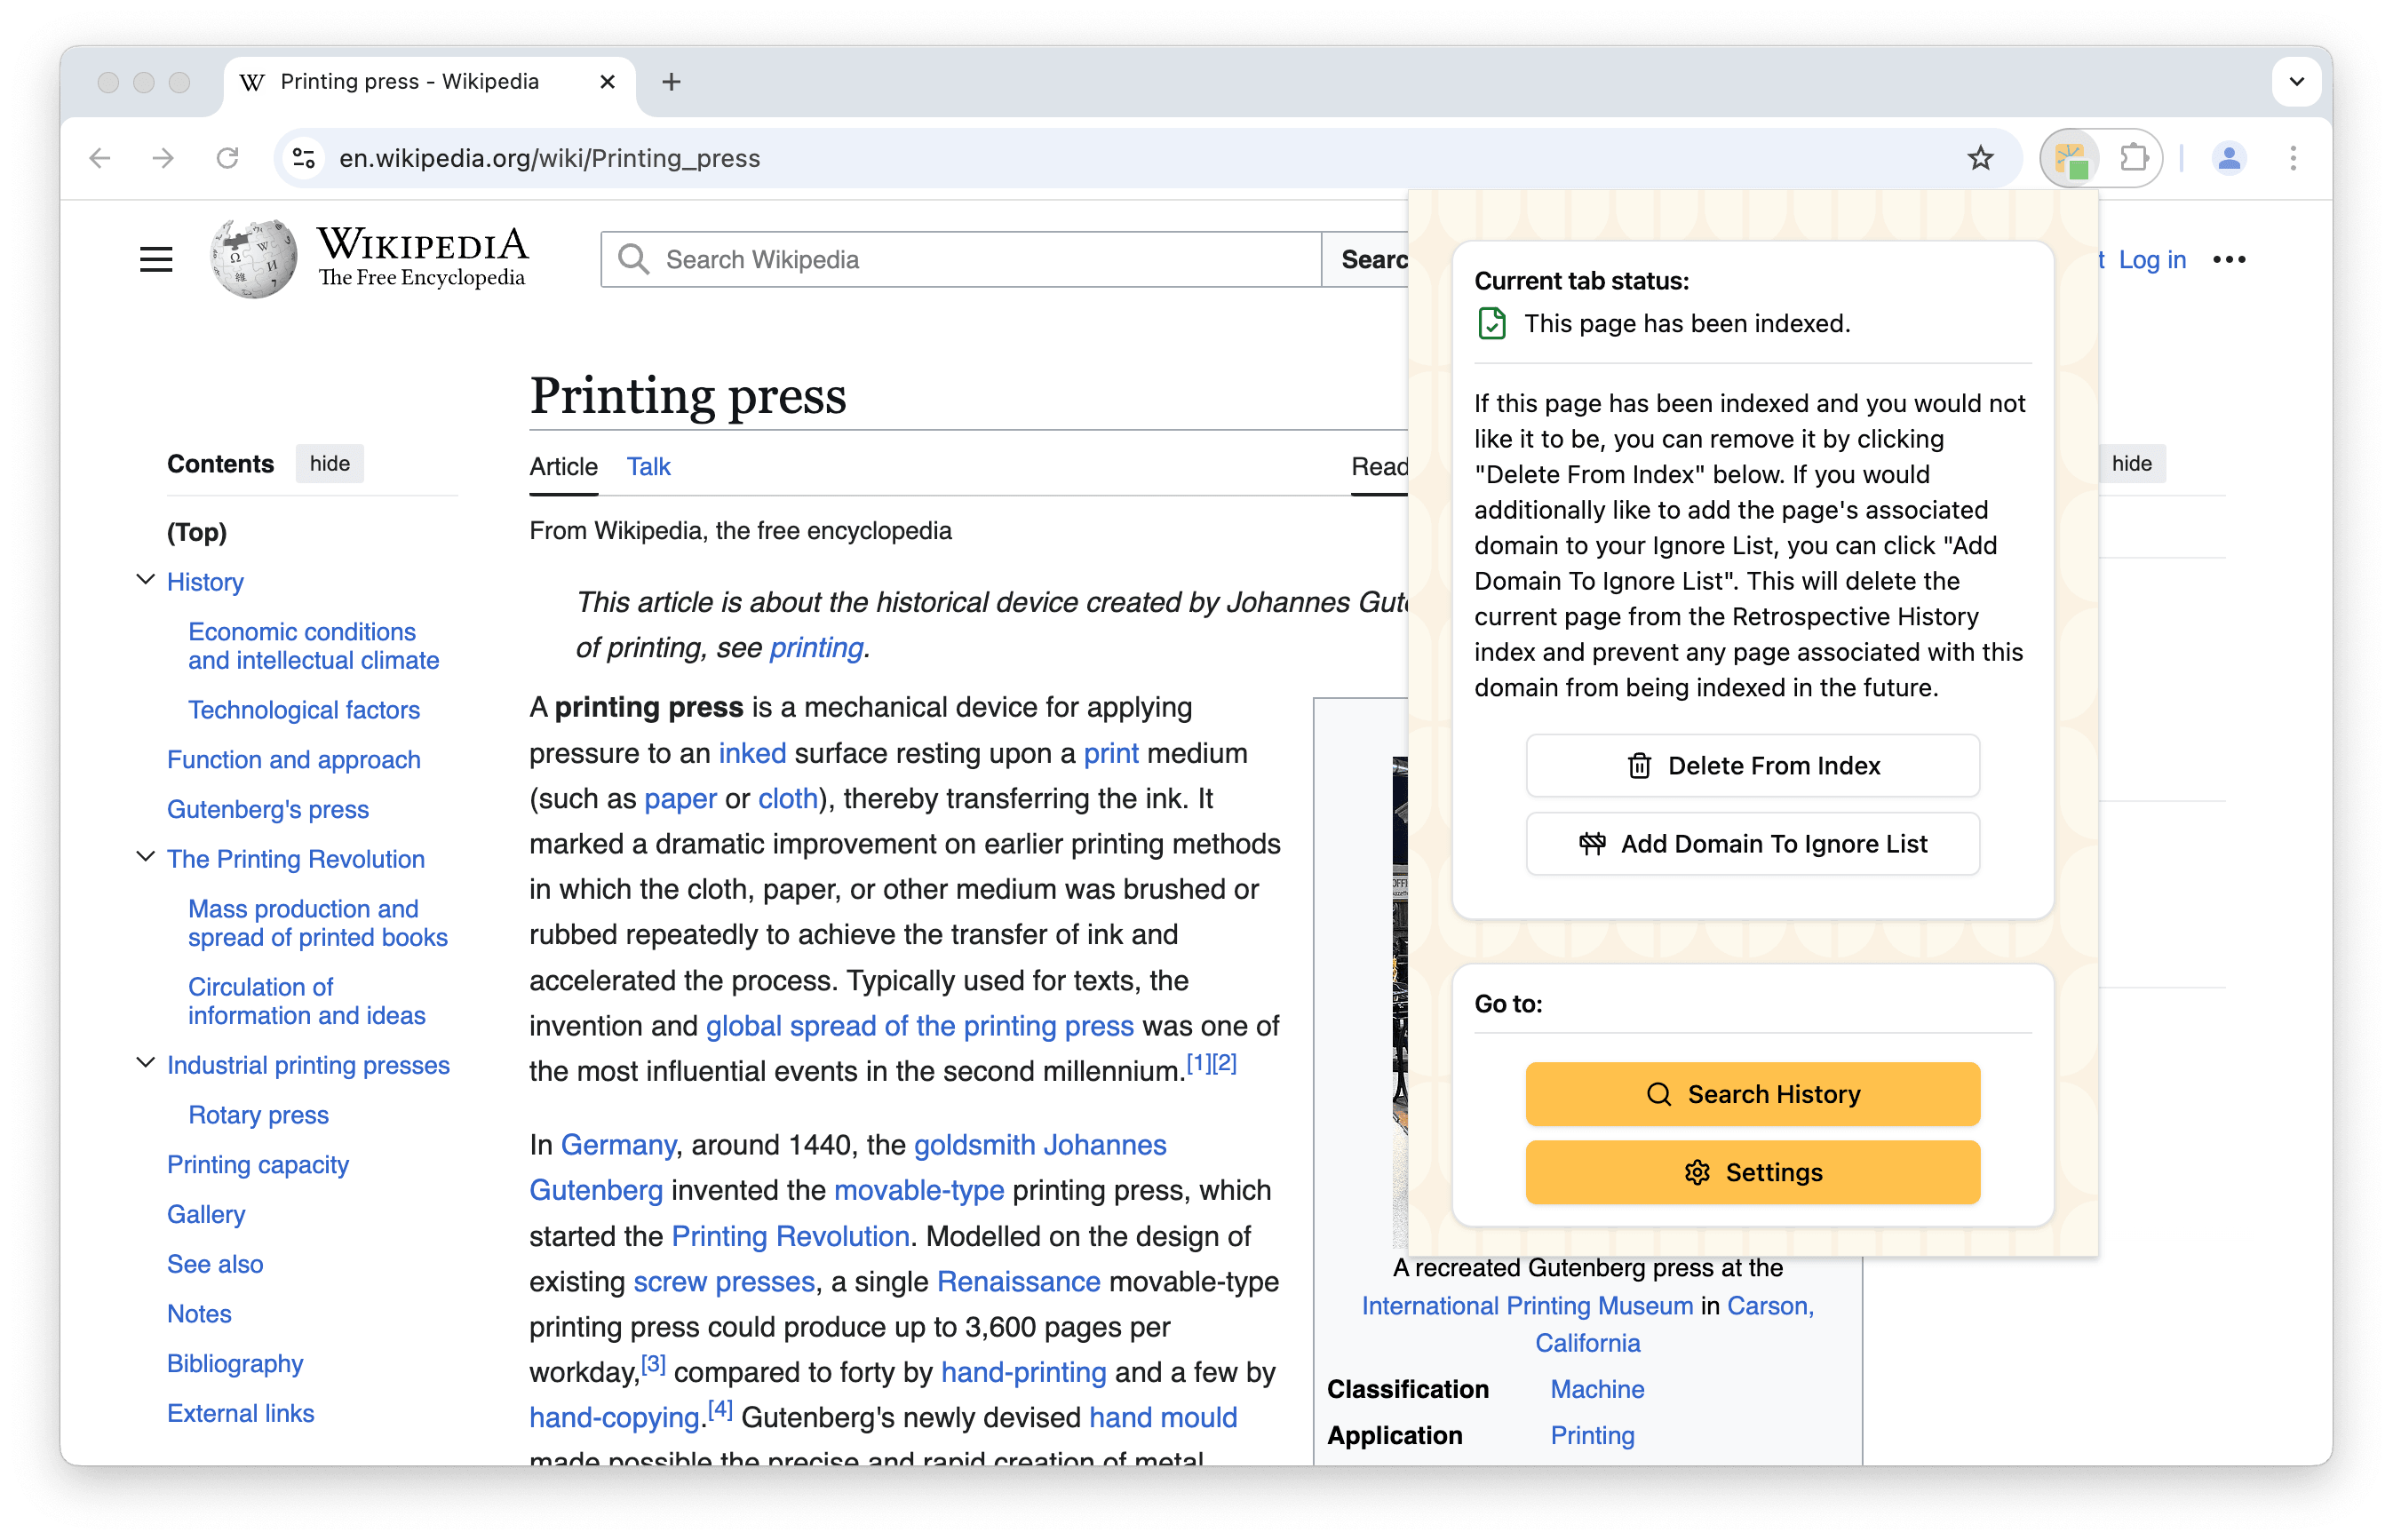Collapse The Printing Revolution contents section
The image size is (2393, 1540).
[x=145, y=857]
